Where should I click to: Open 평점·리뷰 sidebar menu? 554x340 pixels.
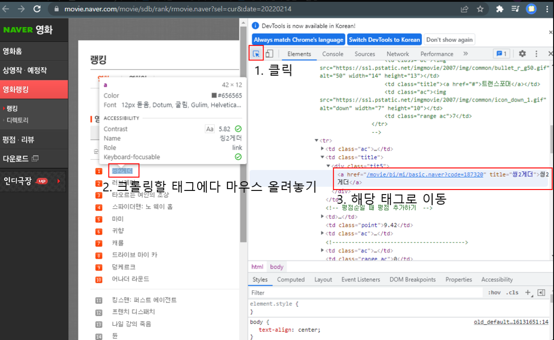[x=18, y=139]
